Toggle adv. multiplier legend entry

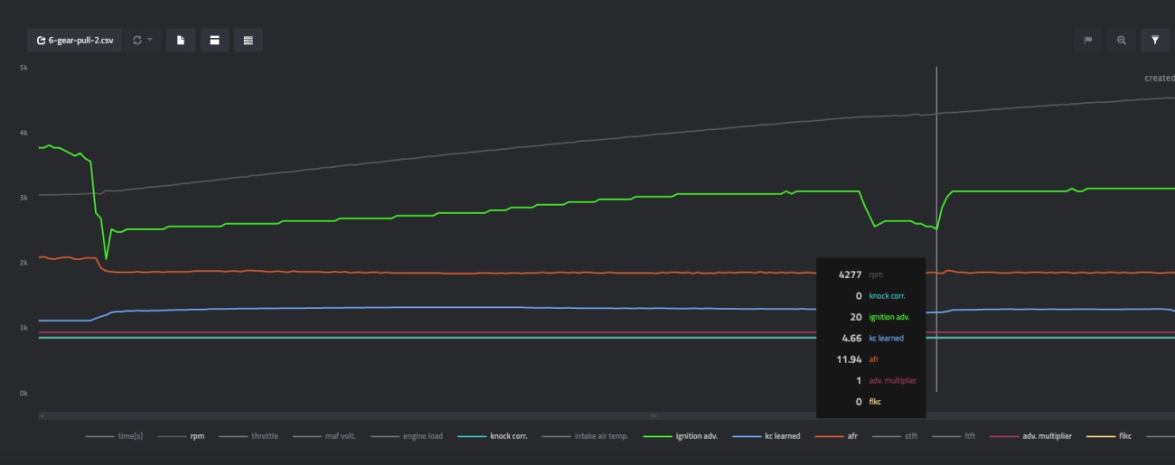[x=1047, y=436]
